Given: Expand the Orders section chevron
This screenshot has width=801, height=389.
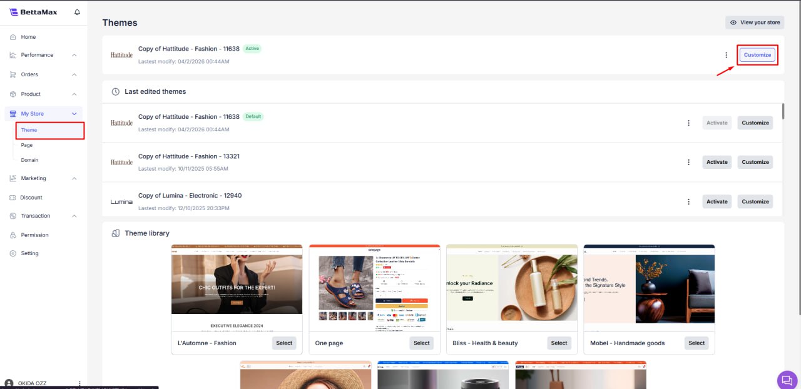Looking at the screenshot, I should coord(74,74).
